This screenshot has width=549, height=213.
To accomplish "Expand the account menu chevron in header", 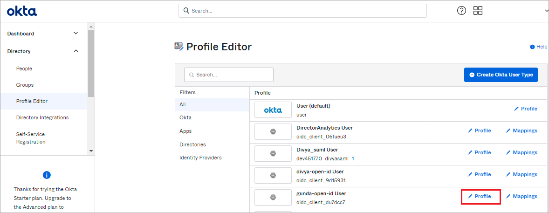I will (x=546, y=11).
